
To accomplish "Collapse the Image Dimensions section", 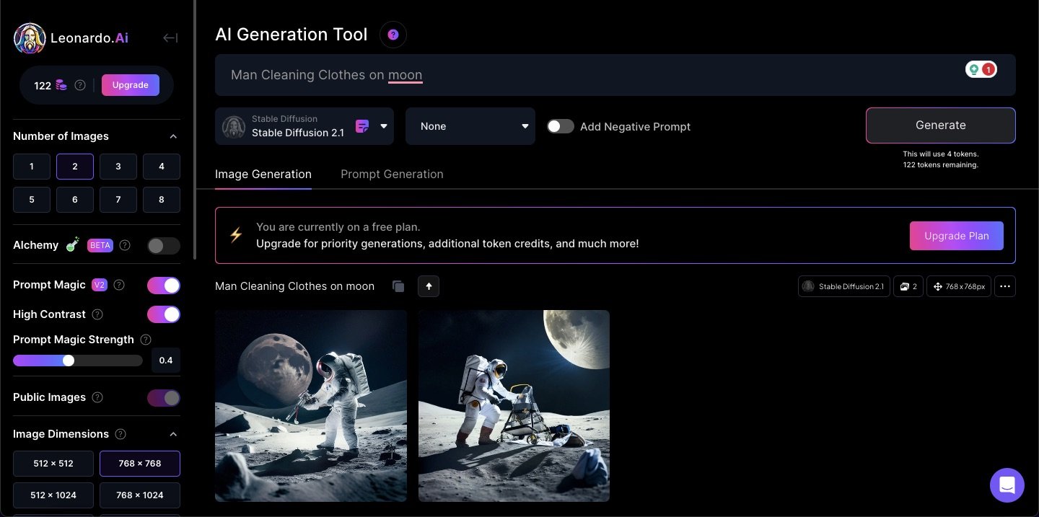I will pyautogui.click(x=173, y=434).
